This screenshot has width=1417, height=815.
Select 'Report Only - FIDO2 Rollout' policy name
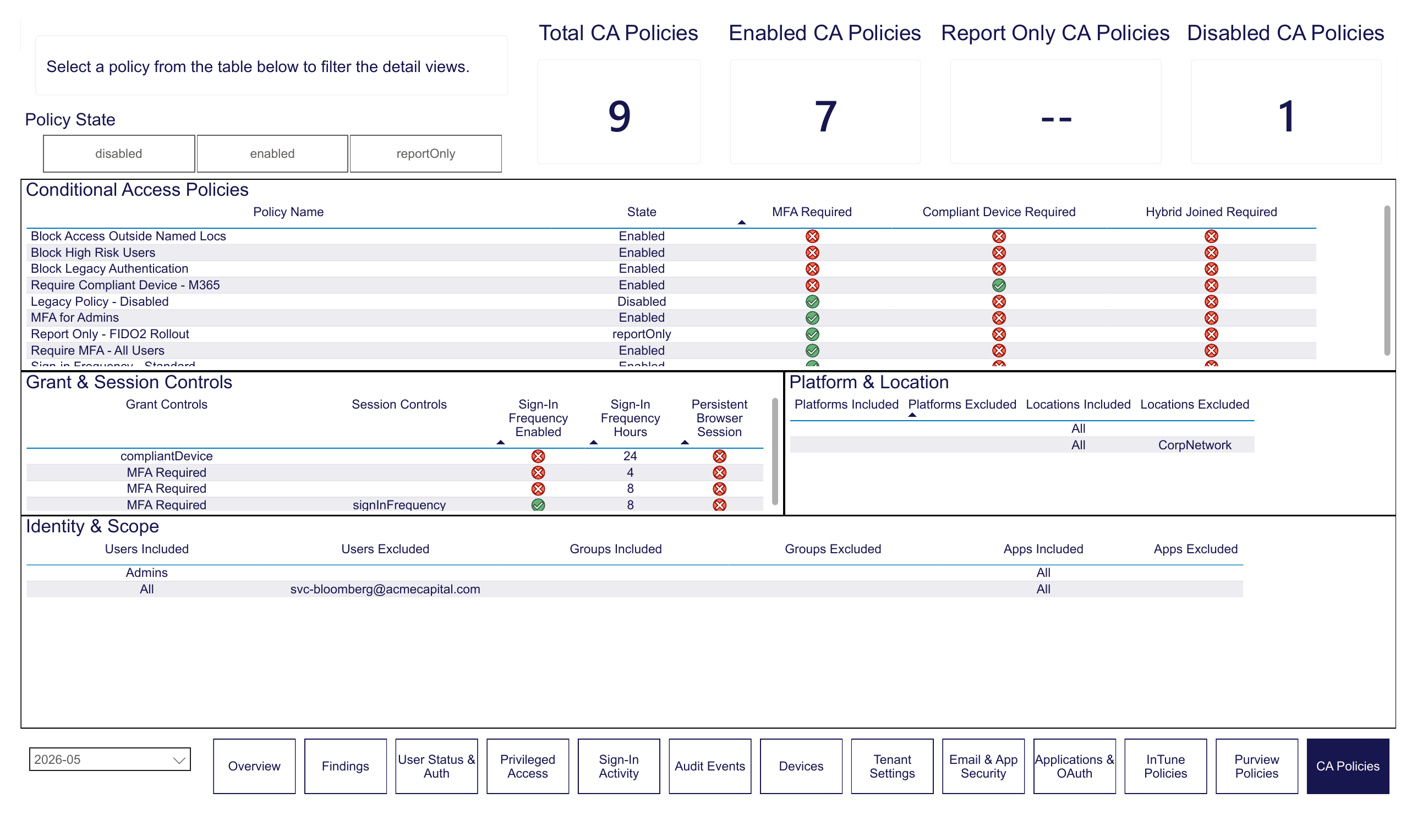pyautogui.click(x=110, y=334)
